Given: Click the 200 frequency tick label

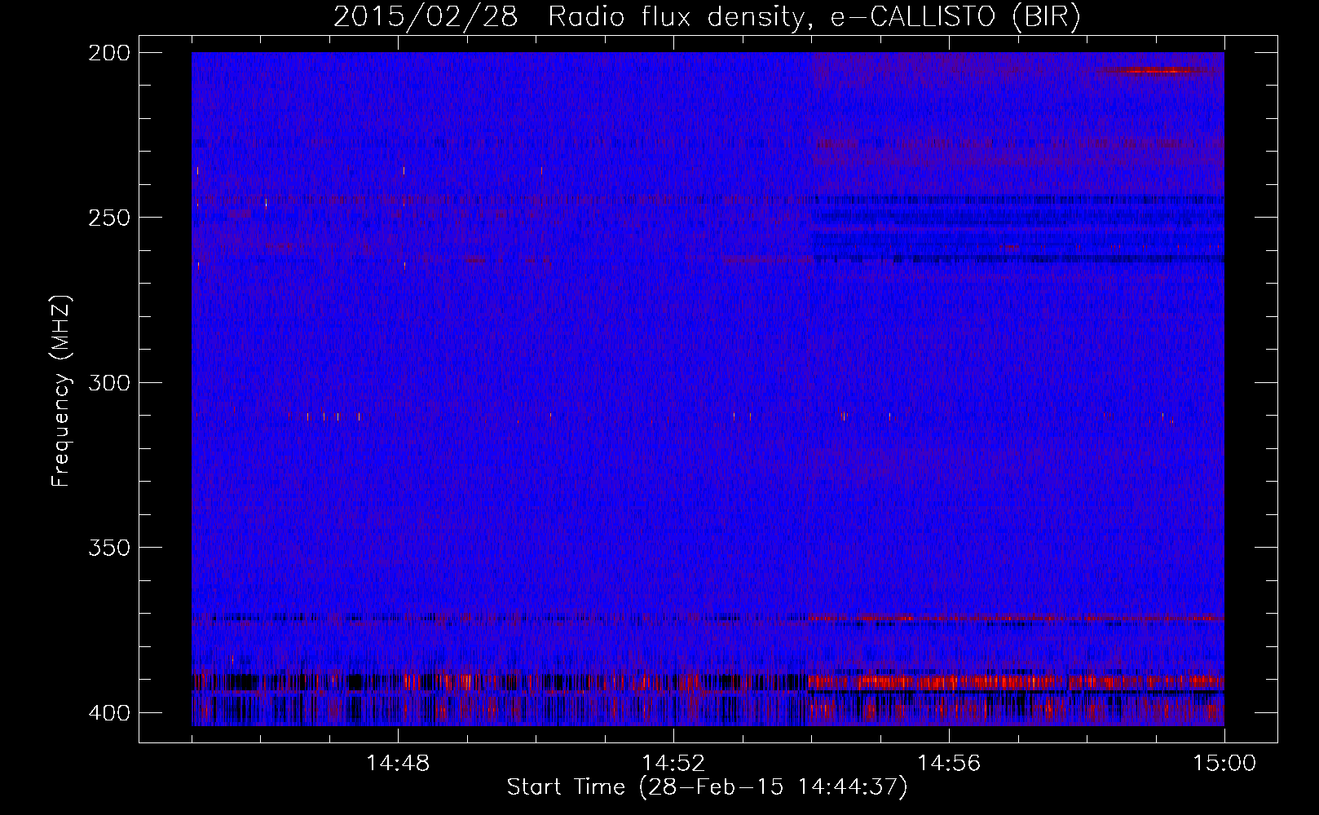Looking at the screenshot, I should (108, 53).
